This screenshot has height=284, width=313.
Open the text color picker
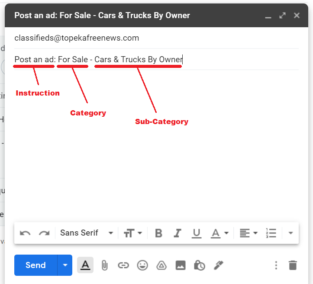(x=219, y=233)
